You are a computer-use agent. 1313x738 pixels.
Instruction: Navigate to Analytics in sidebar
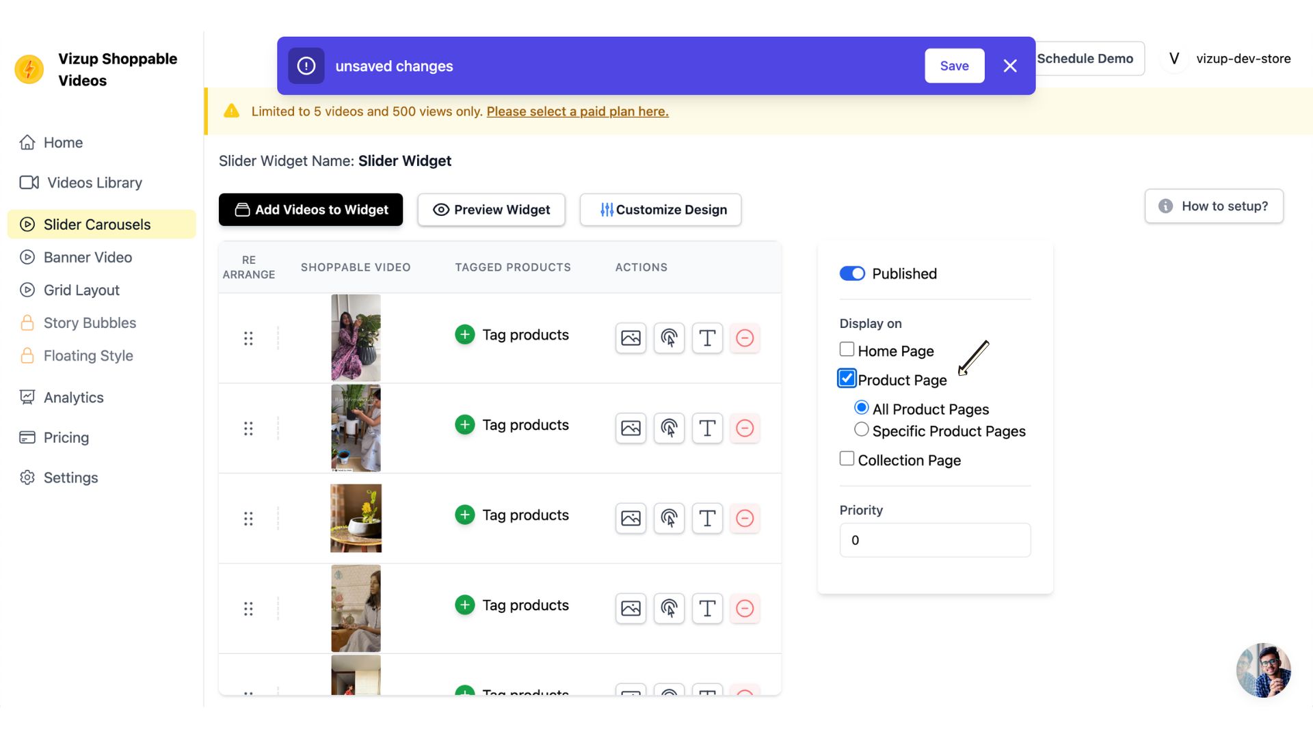pyautogui.click(x=73, y=396)
